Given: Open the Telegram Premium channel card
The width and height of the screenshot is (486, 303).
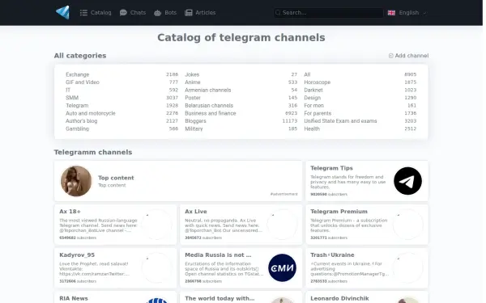Looking at the screenshot, I should click(367, 225).
